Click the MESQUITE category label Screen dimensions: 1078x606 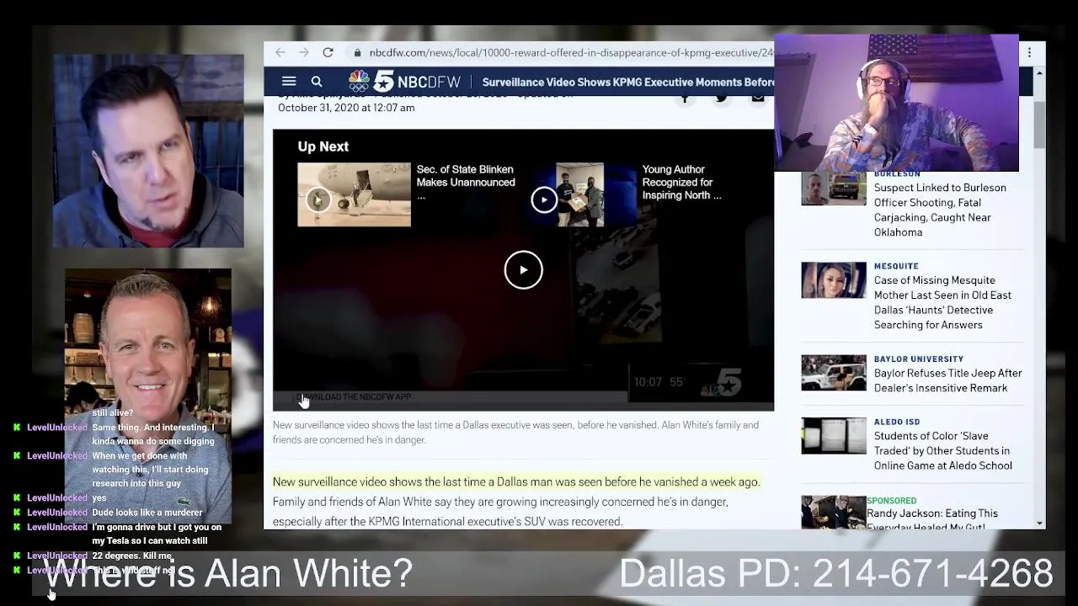[x=896, y=266]
